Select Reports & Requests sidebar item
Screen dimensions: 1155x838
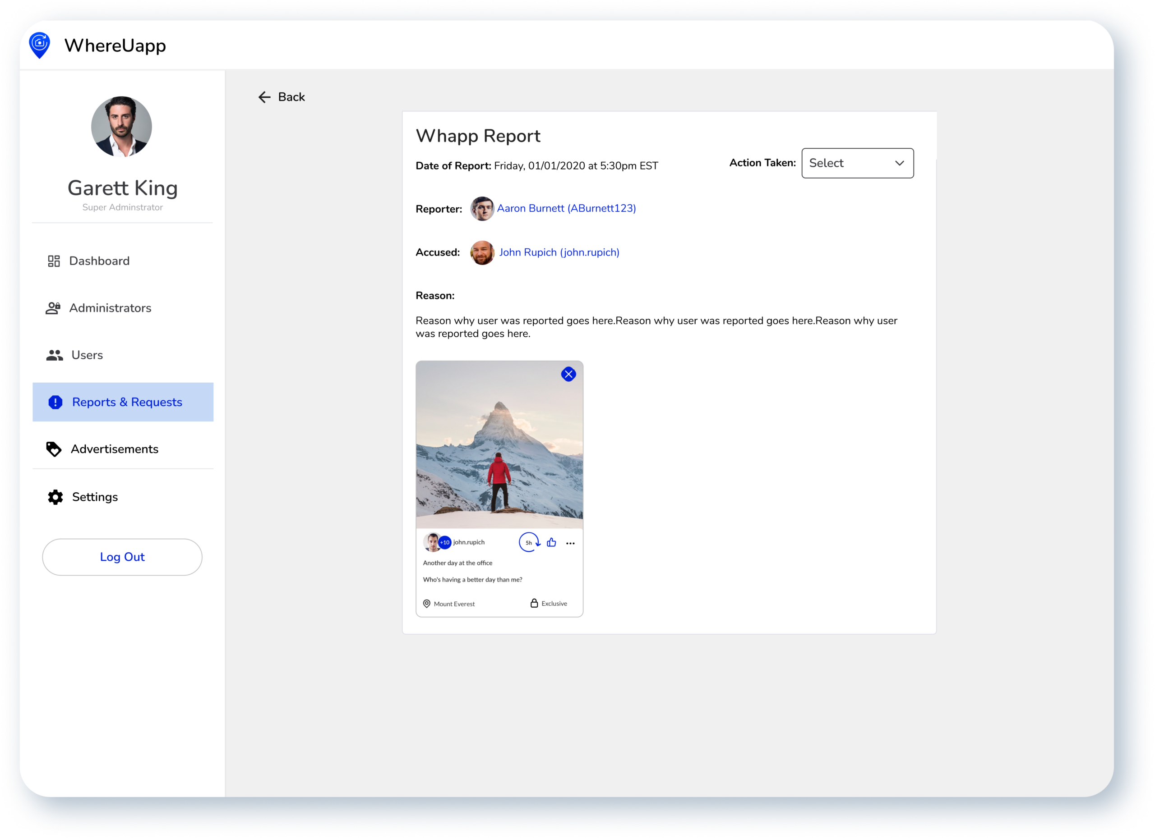pyautogui.click(x=127, y=403)
